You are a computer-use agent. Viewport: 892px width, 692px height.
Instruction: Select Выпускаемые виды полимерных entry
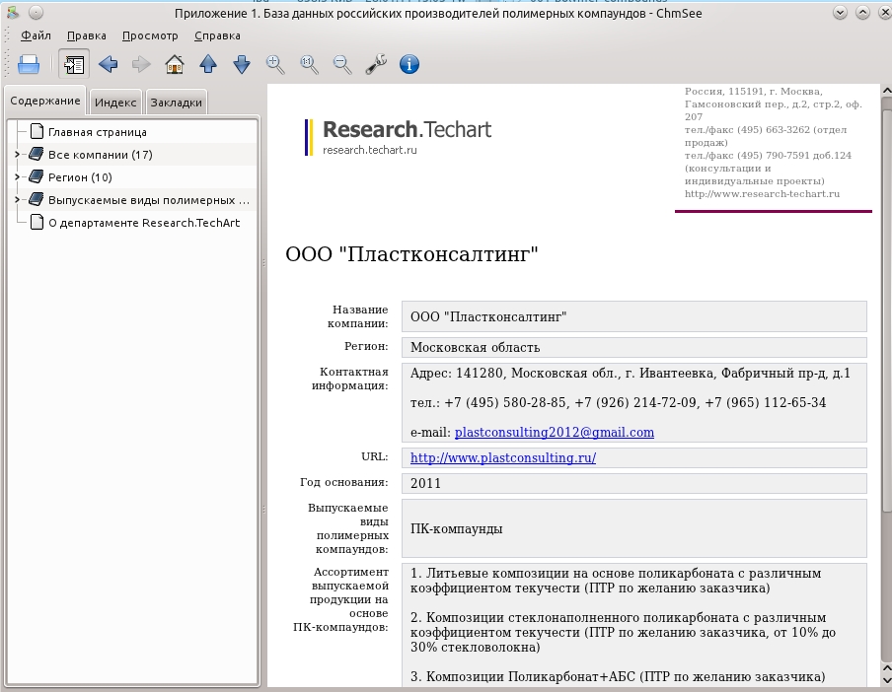tap(148, 200)
